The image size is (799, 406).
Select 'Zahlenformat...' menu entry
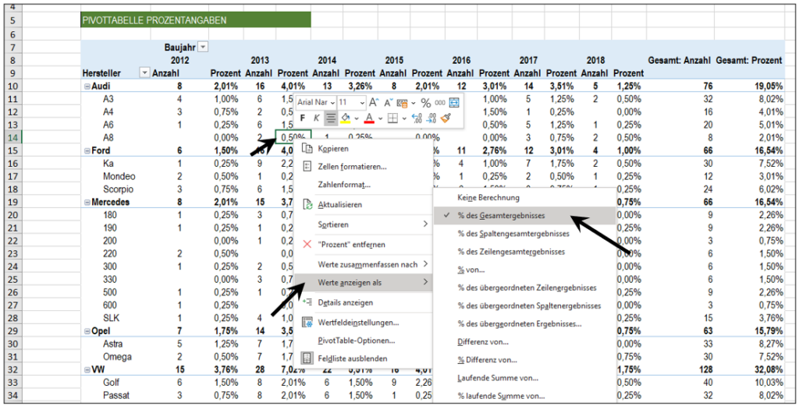pyautogui.click(x=364, y=185)
